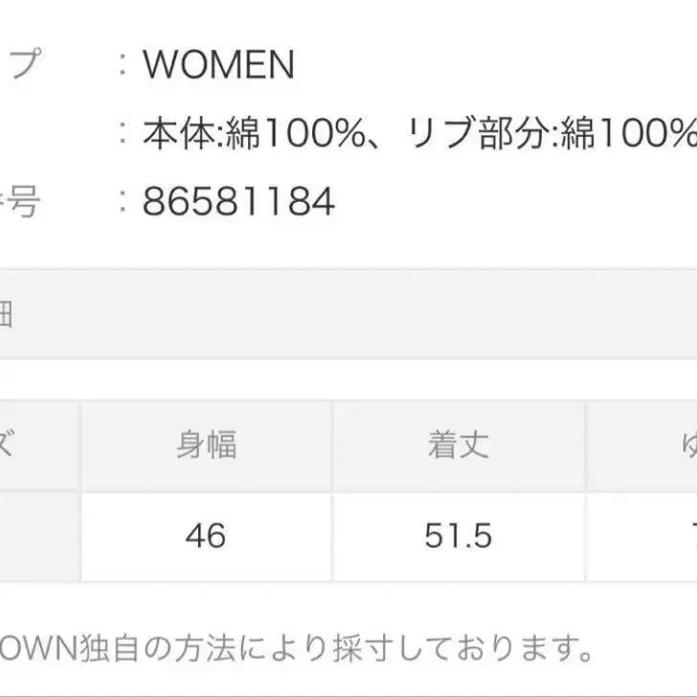The image size is (697, 697).
Task: Click the empty size cell left of 46
Action: (x=36, y=536)
